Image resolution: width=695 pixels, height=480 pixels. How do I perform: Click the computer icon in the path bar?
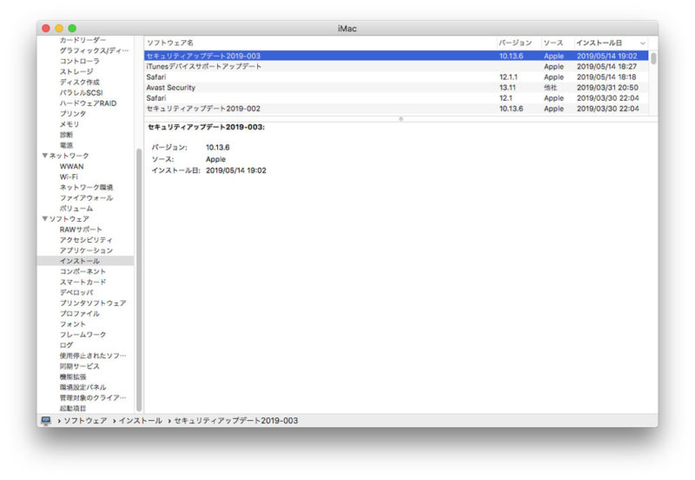pos(46,420)
